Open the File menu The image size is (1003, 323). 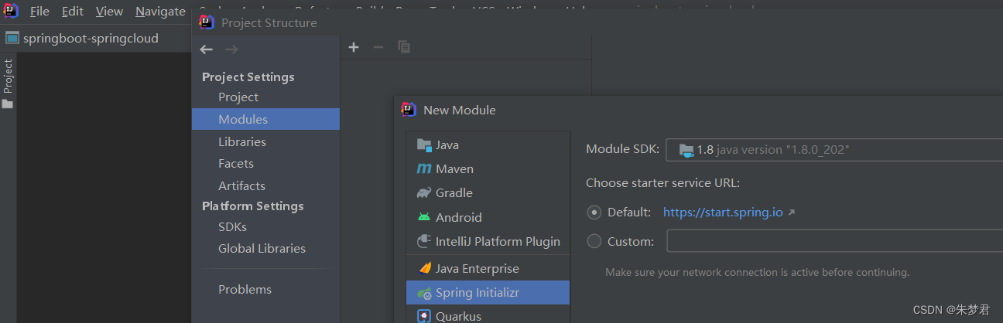pyautogui.click(x=39, y=12)
